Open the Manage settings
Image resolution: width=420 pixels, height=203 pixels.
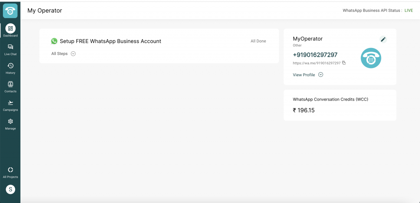(10, 124)
